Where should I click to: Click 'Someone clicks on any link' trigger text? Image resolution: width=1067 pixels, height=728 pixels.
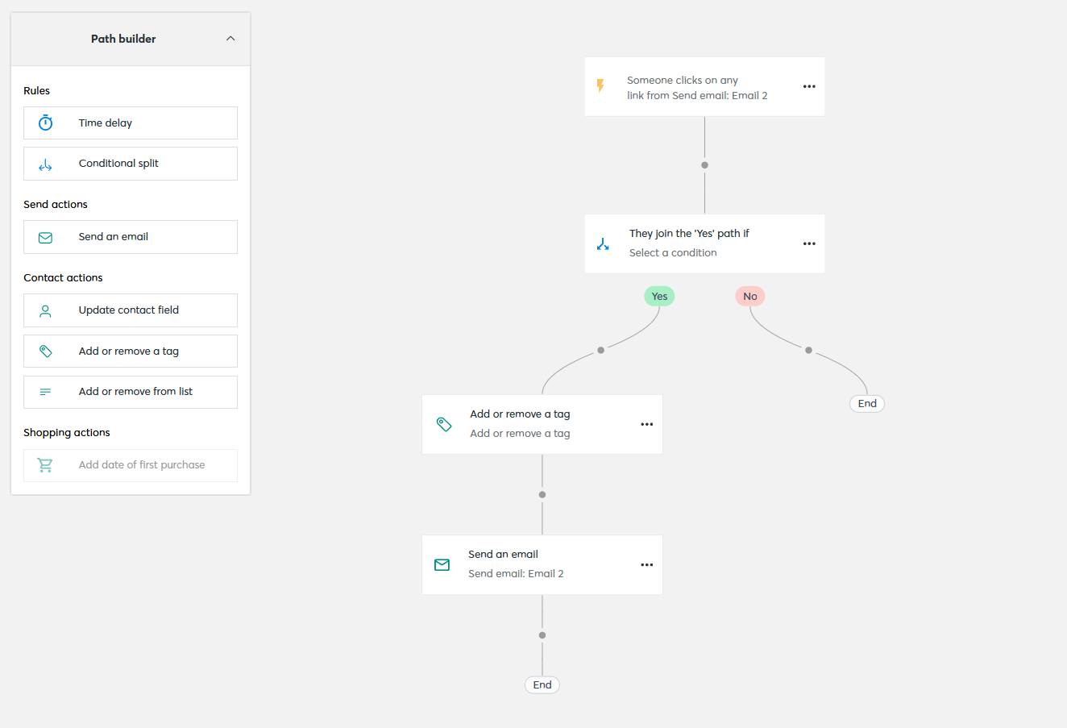697,88
